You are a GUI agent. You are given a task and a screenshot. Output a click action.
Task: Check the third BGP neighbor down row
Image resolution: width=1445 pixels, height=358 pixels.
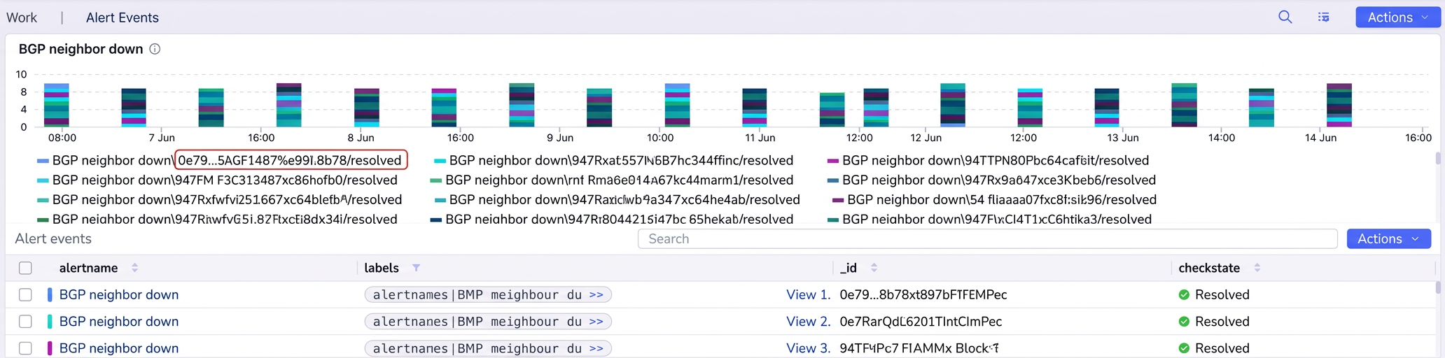(x=25, y=348)
